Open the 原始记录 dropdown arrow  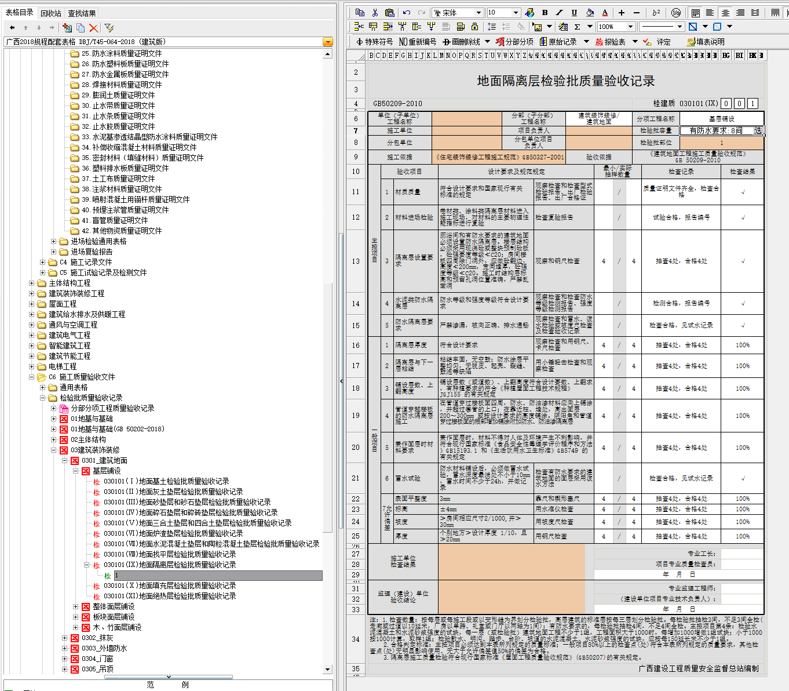tap(586, 42)
